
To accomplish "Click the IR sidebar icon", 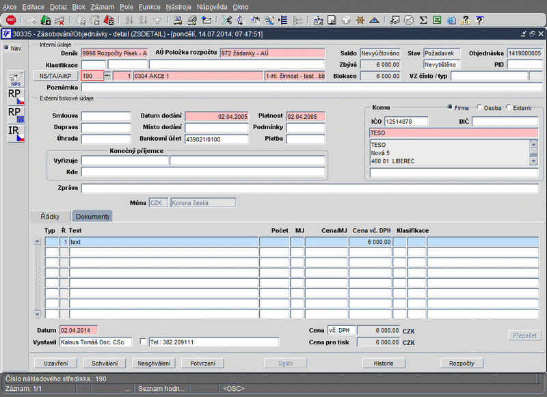I will pyautogui.click(x=16, y=134).
